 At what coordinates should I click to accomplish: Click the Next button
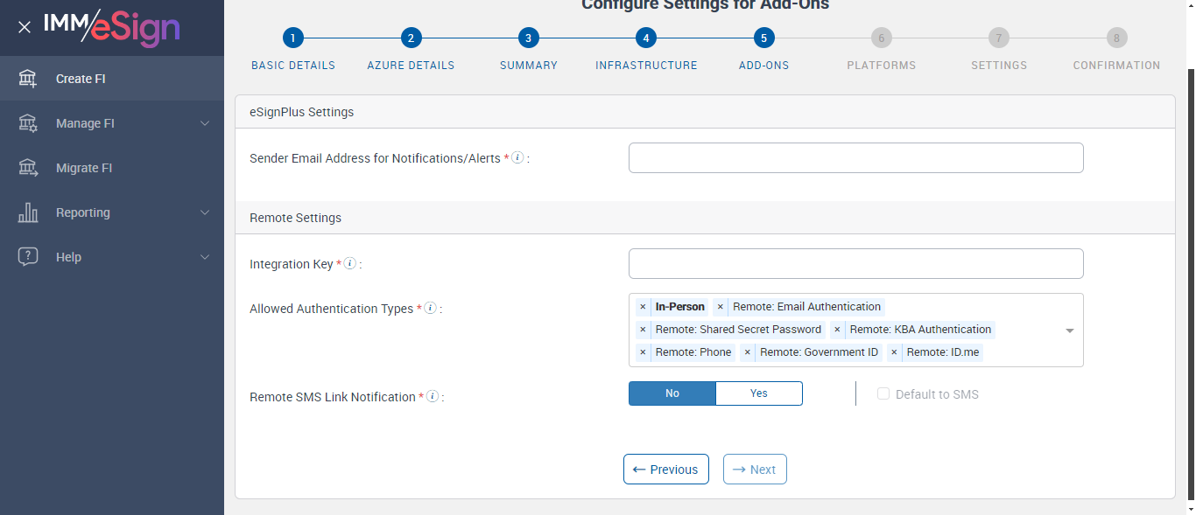[x=755, y=470]
